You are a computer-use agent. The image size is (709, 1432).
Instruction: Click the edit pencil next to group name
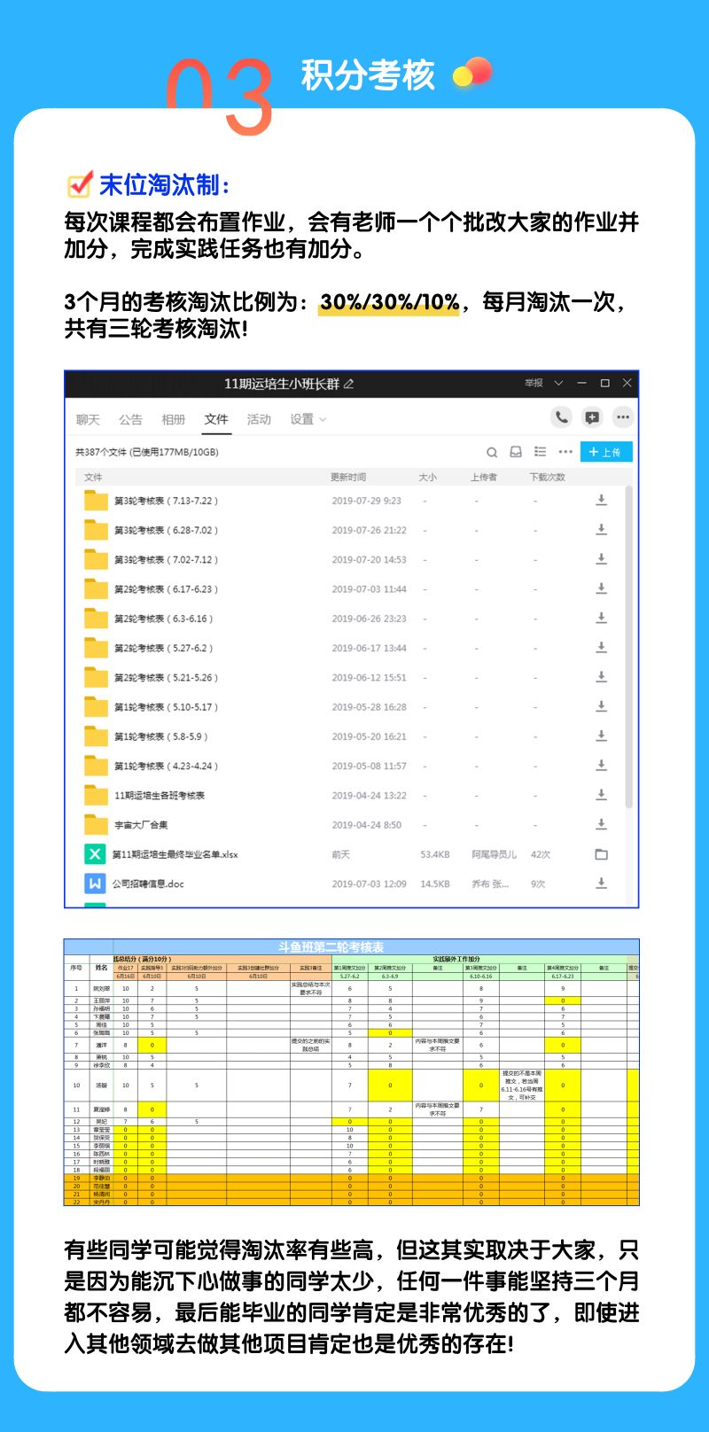(x=349, y=384)
